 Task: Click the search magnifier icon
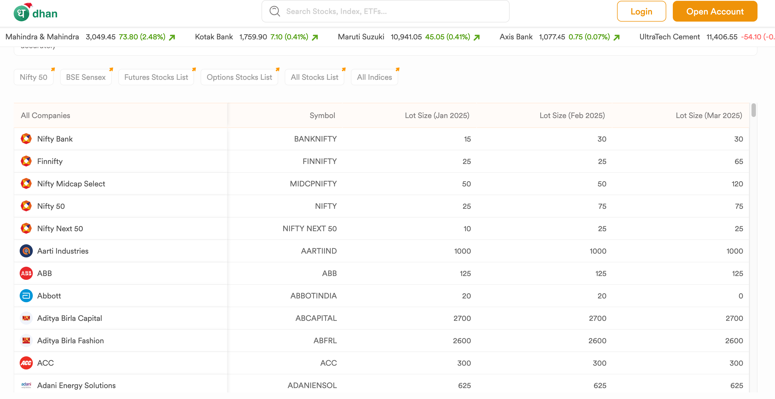pos(274,11)
